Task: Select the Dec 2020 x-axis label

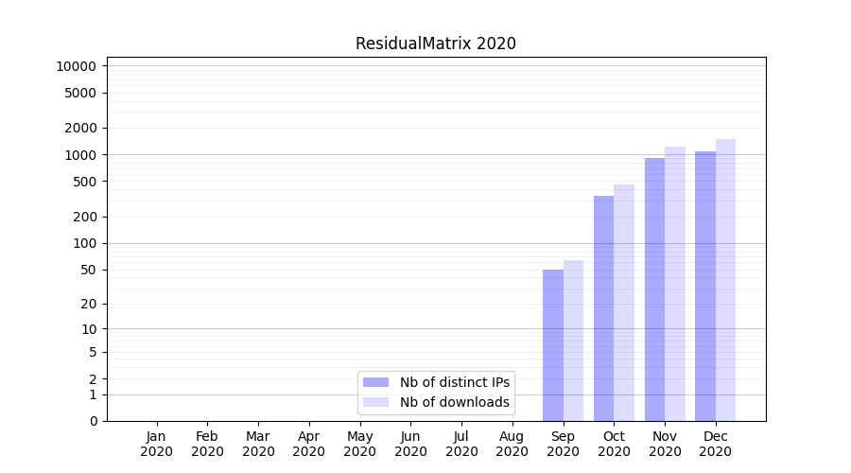Action: (715, 444)
